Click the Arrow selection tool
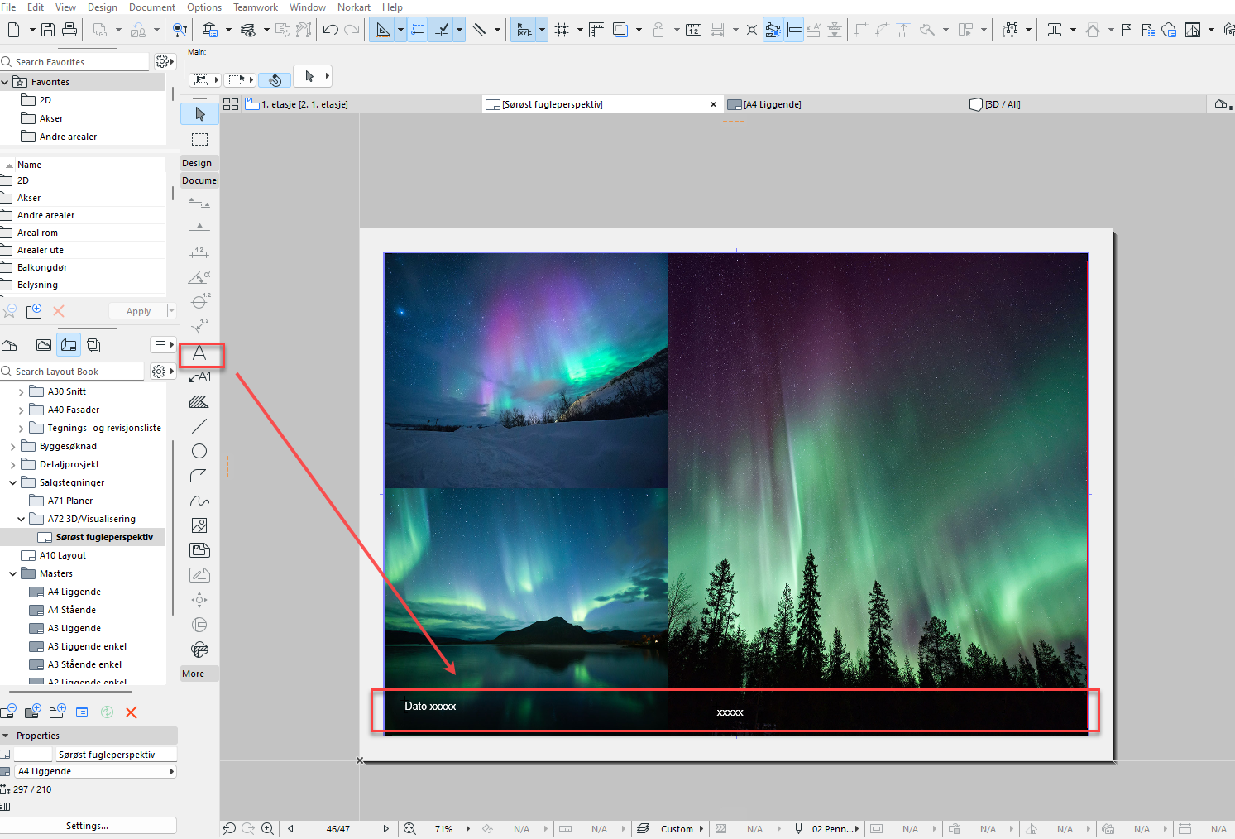The width and height of the screenshot is (1235, 839). [x=199, y=113]
